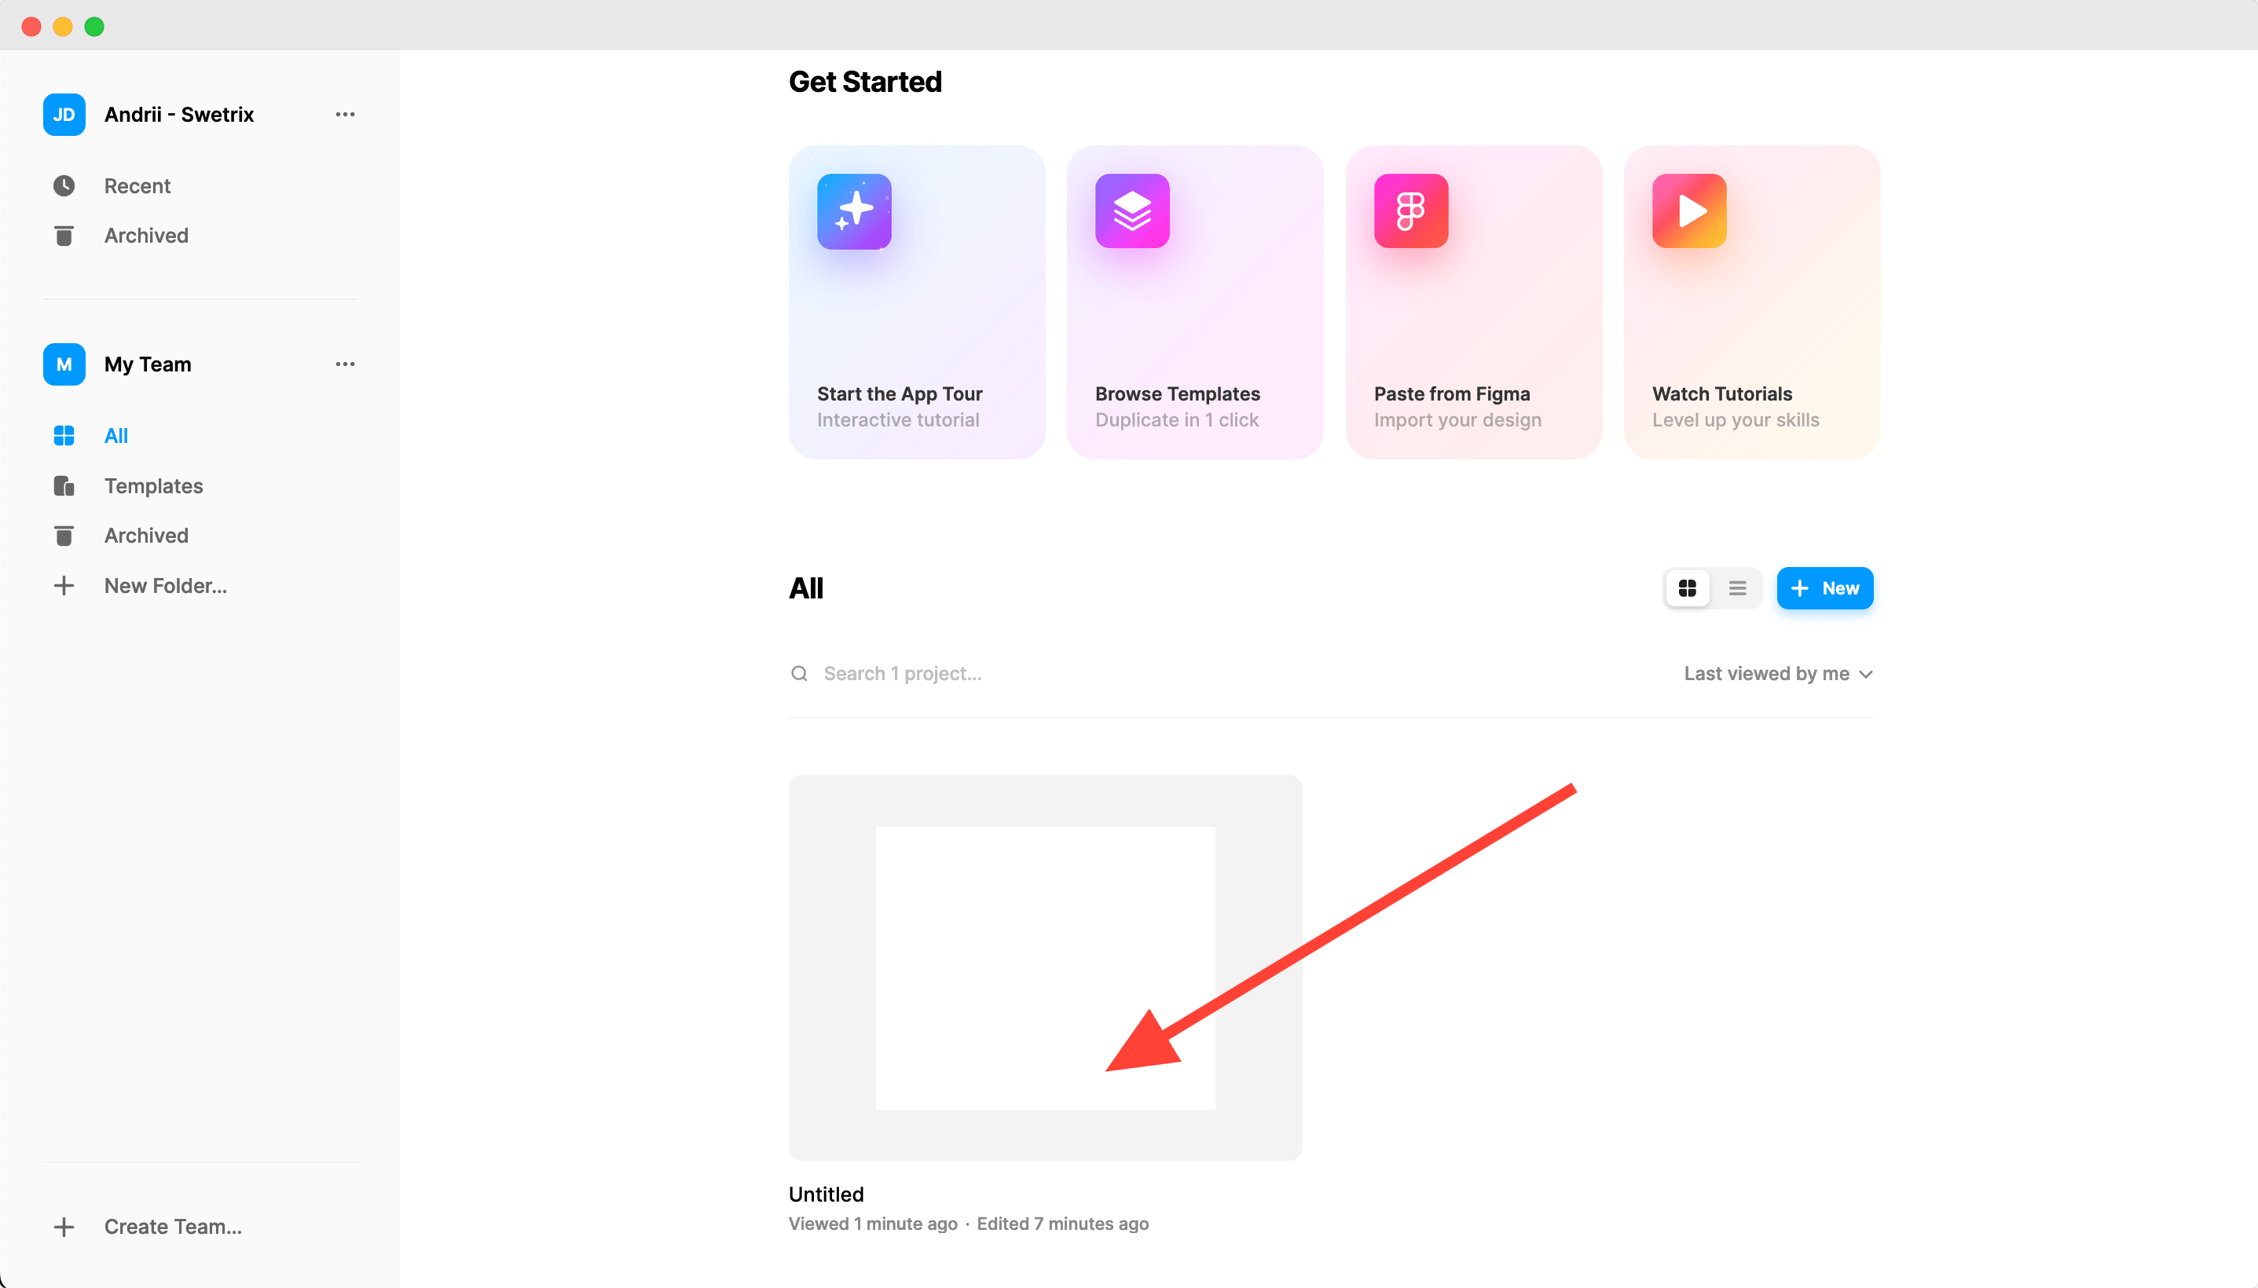Screen dimensions: 2258x1288
Task: Open the JD profile avatar
Action: pyautogui.click(x=64, y=113)
